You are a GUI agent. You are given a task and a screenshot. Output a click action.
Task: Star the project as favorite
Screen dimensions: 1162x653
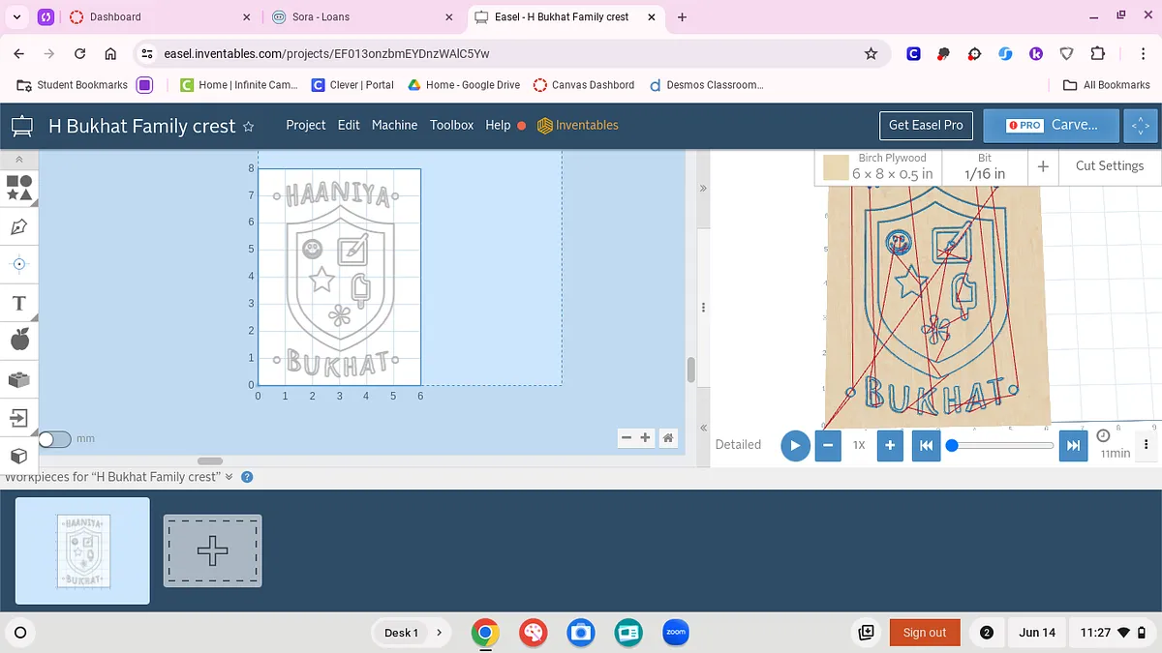(248, 127)
